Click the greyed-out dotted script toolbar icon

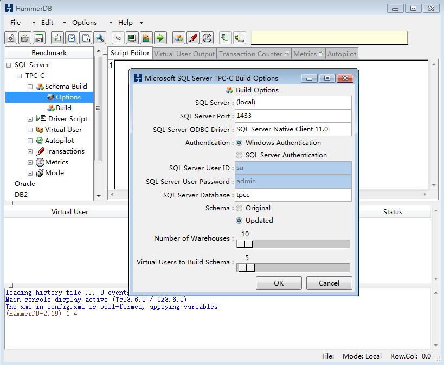pyautogui.click(x=118, y=37)
